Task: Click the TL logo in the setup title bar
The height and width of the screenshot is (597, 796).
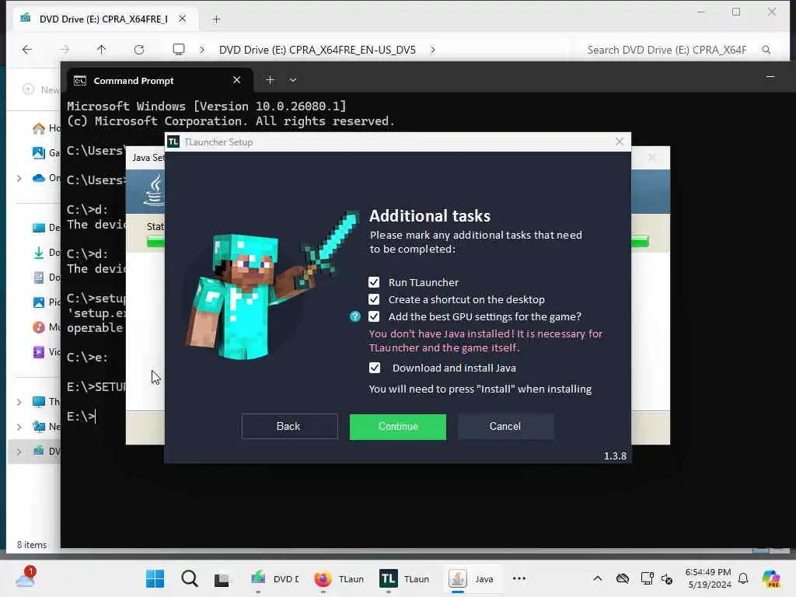Action: click(173, 142)
